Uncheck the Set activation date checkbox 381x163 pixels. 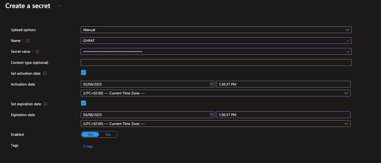84,72
